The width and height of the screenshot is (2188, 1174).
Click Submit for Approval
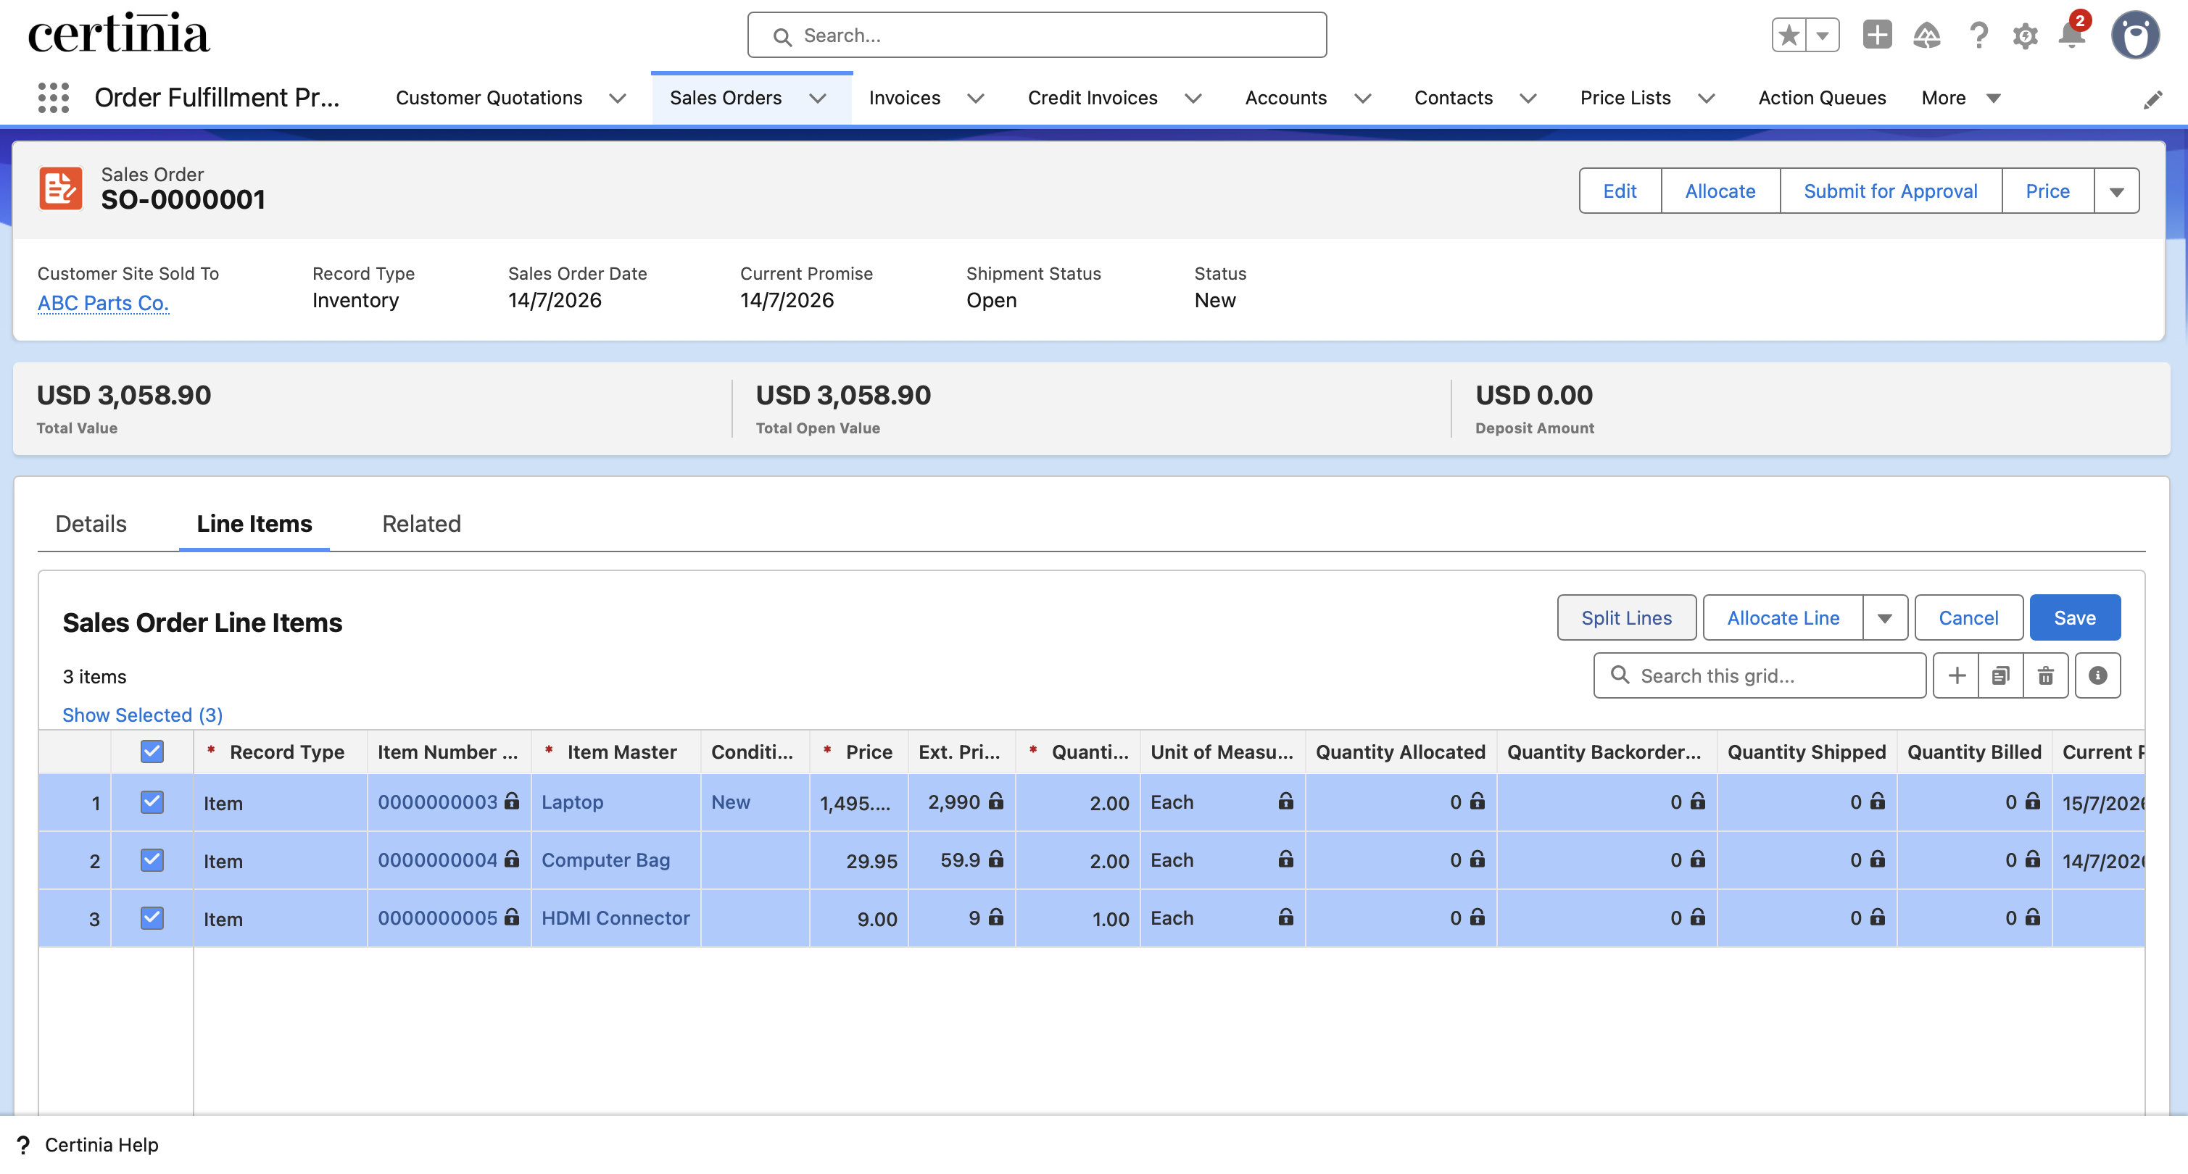click(x=1890, y=191)
